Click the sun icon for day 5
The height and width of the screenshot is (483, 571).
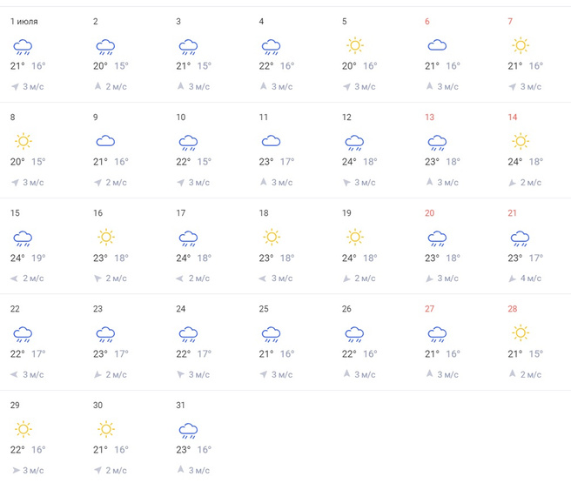(354, 45)
